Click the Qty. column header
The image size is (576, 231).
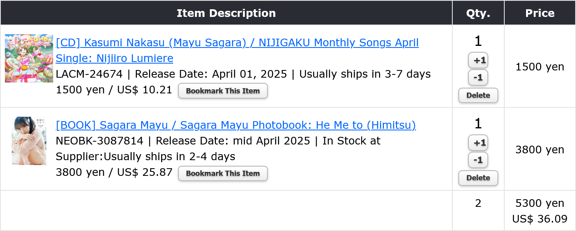pyautogui.click(x=478, y=13)
